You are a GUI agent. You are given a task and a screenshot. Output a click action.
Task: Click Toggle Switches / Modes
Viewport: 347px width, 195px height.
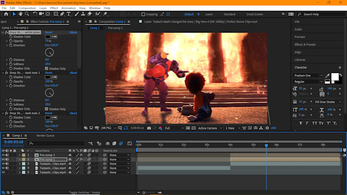coord(85,192)
